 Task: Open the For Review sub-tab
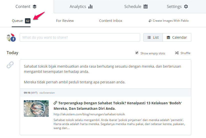pos(65,21)
